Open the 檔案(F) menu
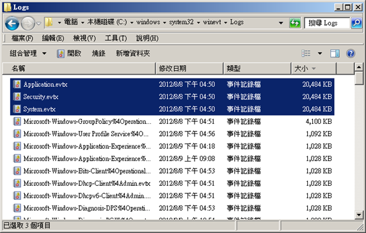366x233 pixels. click(x=22, y=38)
